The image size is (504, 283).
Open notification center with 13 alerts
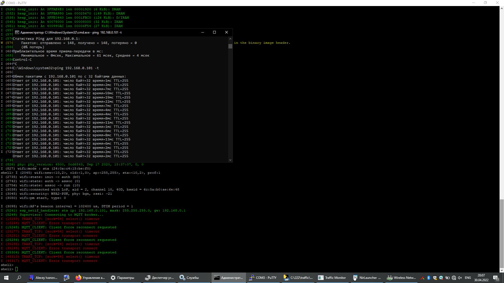point(496,278)
